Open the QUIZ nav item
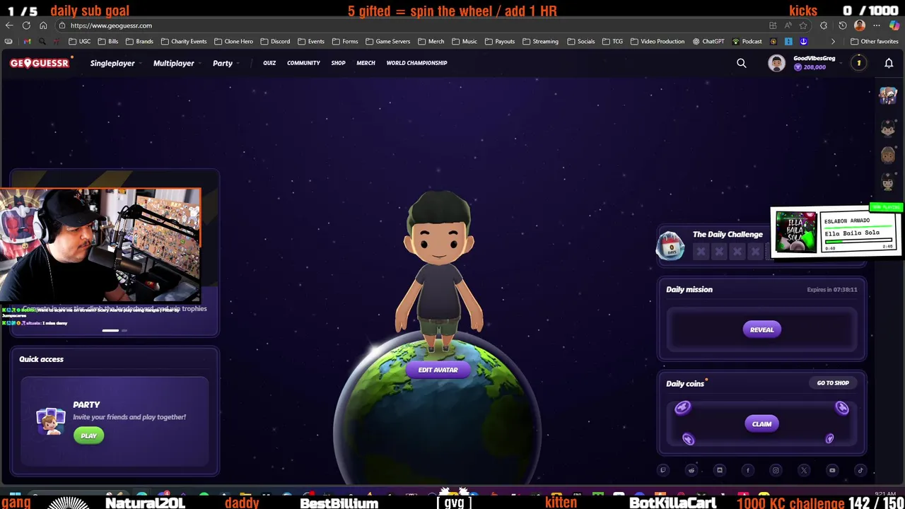The height and width of the screenshot is (509, 905). [x=269, y=63]
